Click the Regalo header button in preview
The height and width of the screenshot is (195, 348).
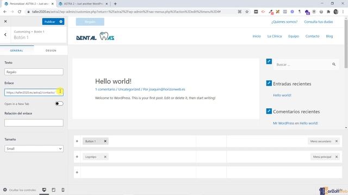tap(90, 22)
